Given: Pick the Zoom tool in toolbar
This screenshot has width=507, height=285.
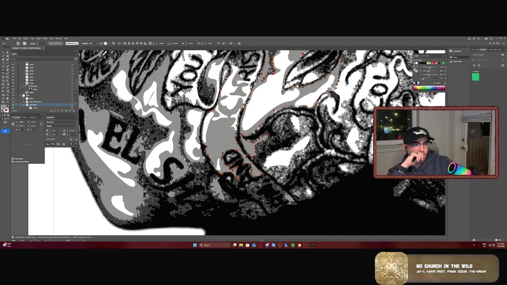Looking at the screenshot, I should (x=8, y=102).
